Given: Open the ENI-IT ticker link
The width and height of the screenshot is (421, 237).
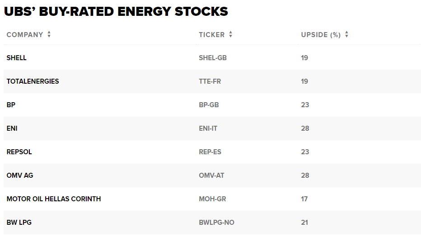Looking at the screenshot, I should coord(208,128).
